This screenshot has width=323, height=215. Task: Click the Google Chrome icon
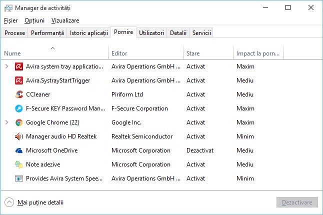pos(18,122)
